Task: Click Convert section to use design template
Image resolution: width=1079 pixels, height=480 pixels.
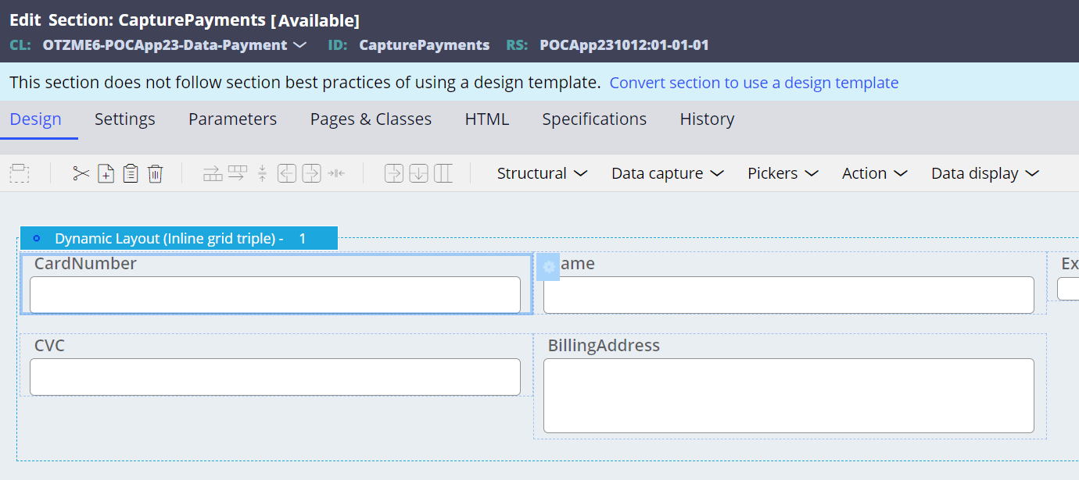Action: coord(754,83)
